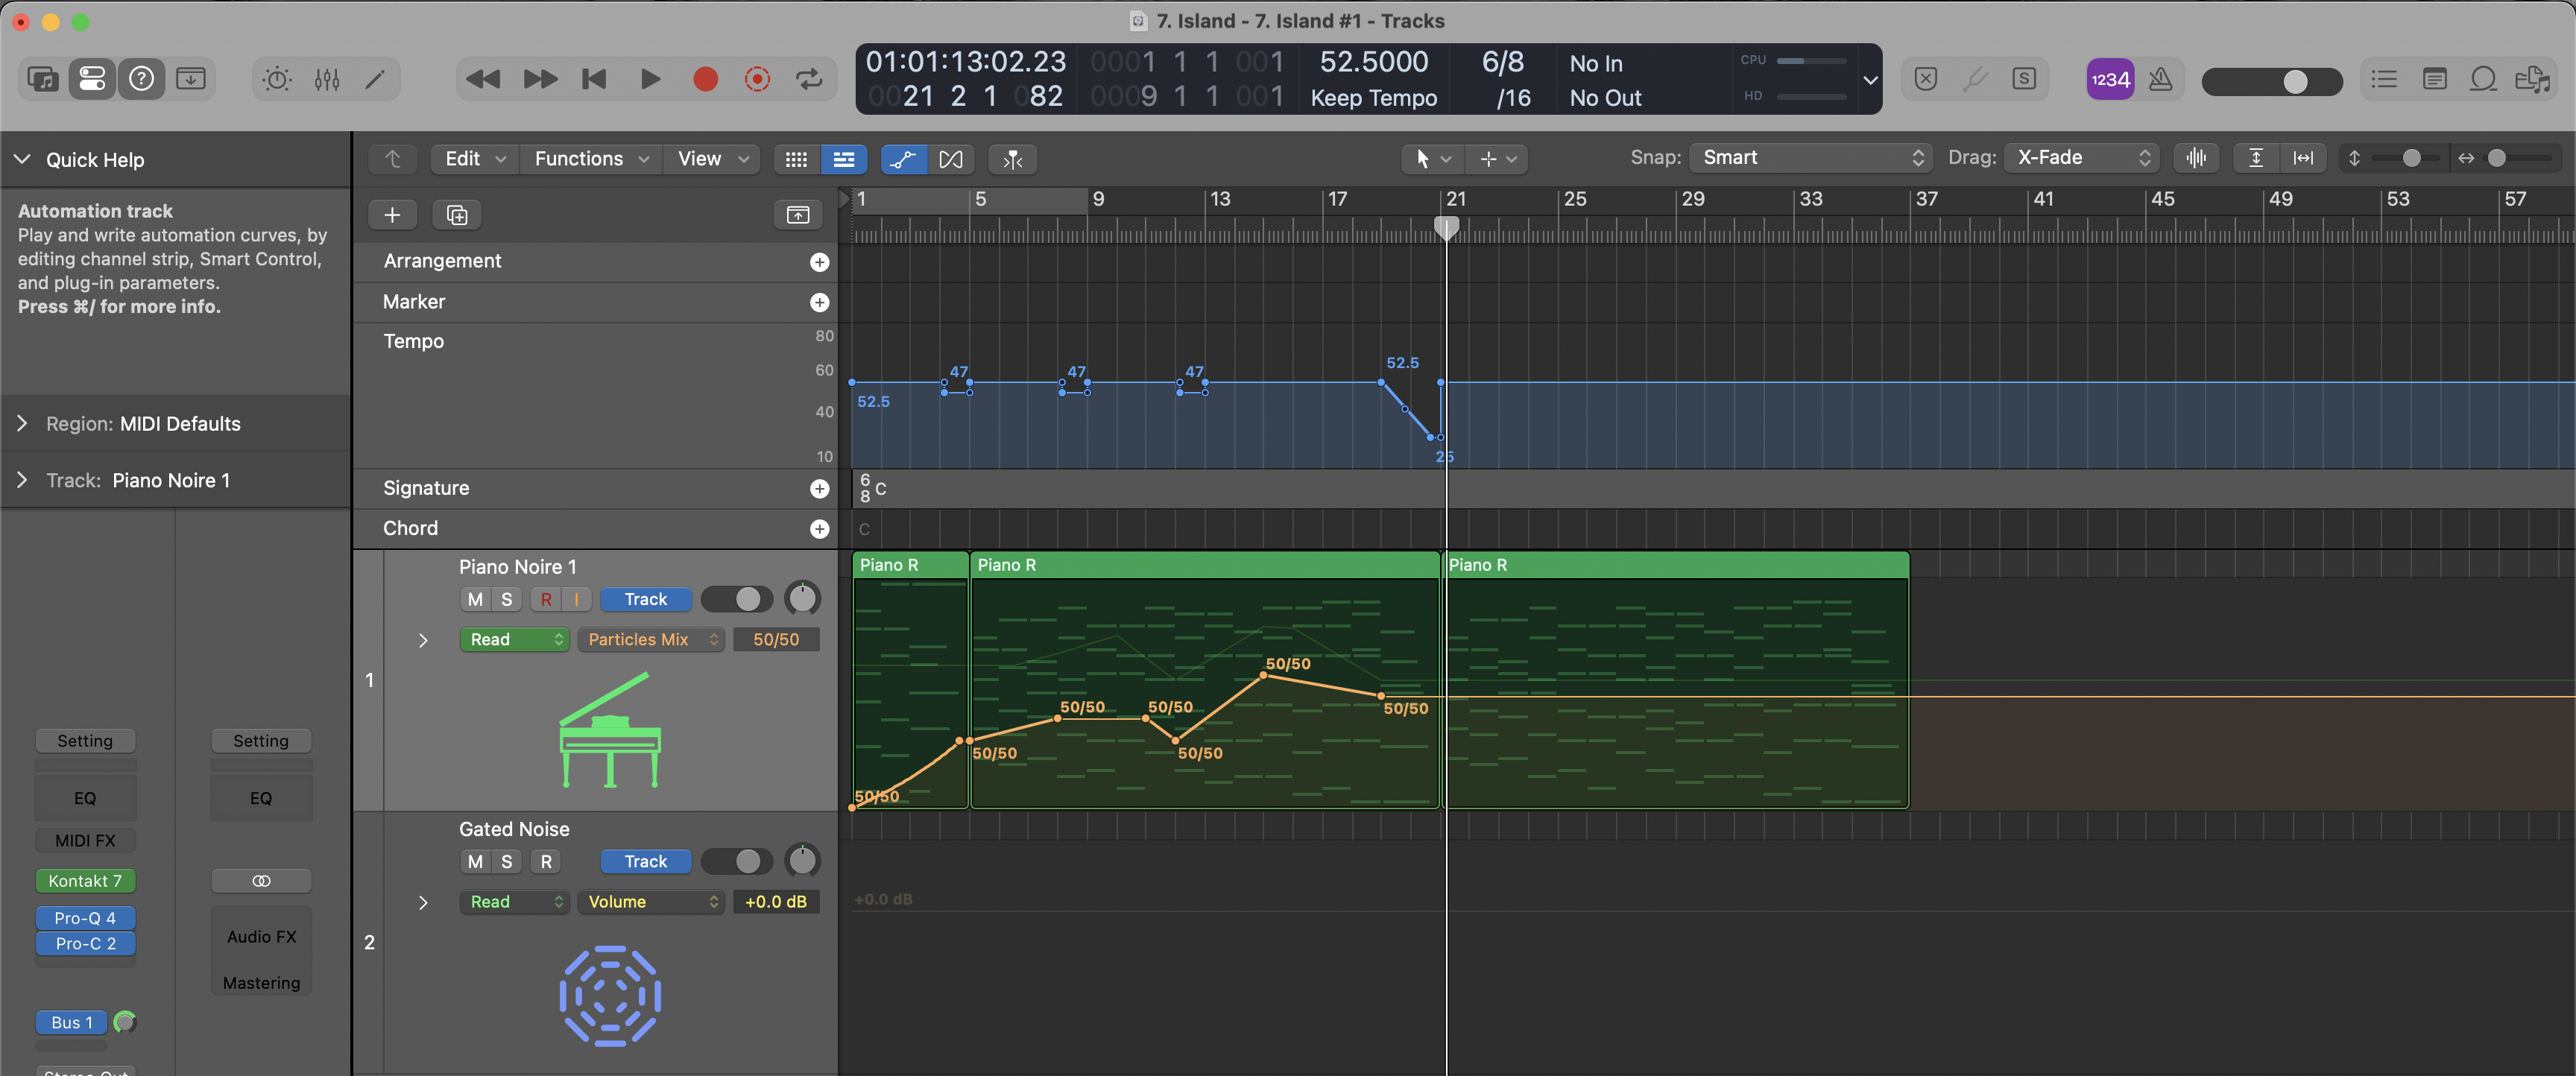This screenshot has height=1076, width=2576.
Task: Expand the Region MIDI Defaults inspector
Action: 23,423
